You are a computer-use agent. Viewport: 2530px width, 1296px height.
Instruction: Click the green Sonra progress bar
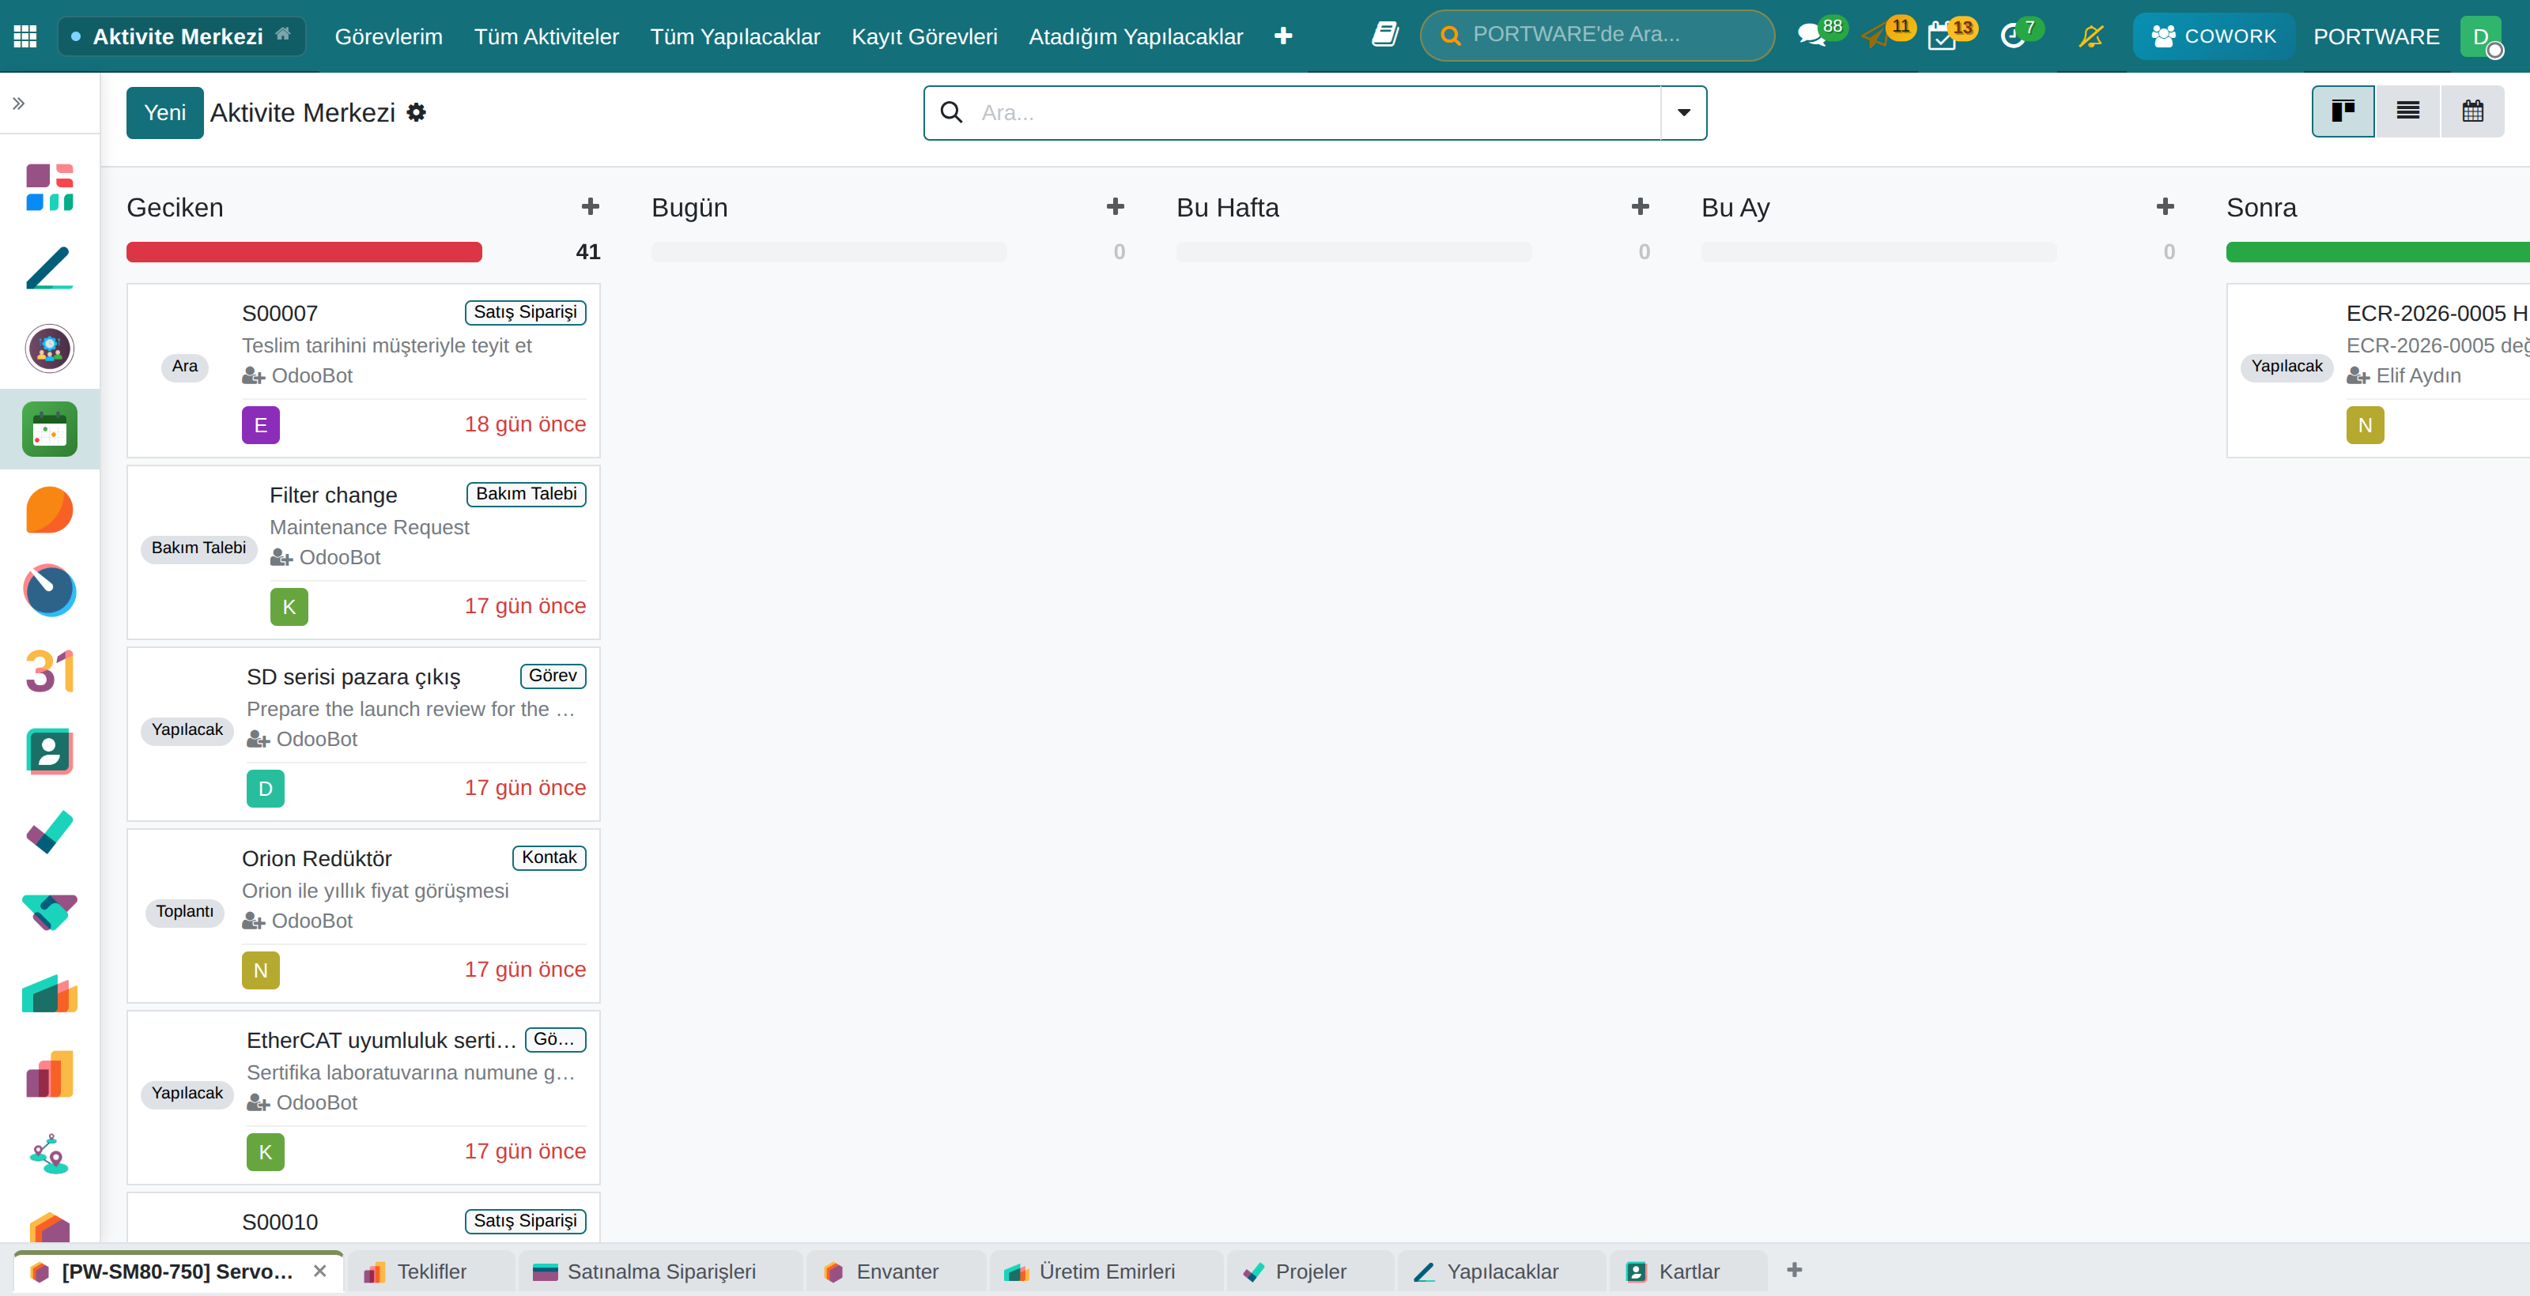(x=2377, y=252)
